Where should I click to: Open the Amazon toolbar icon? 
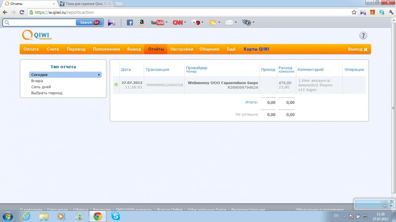[x=142, y=23]
